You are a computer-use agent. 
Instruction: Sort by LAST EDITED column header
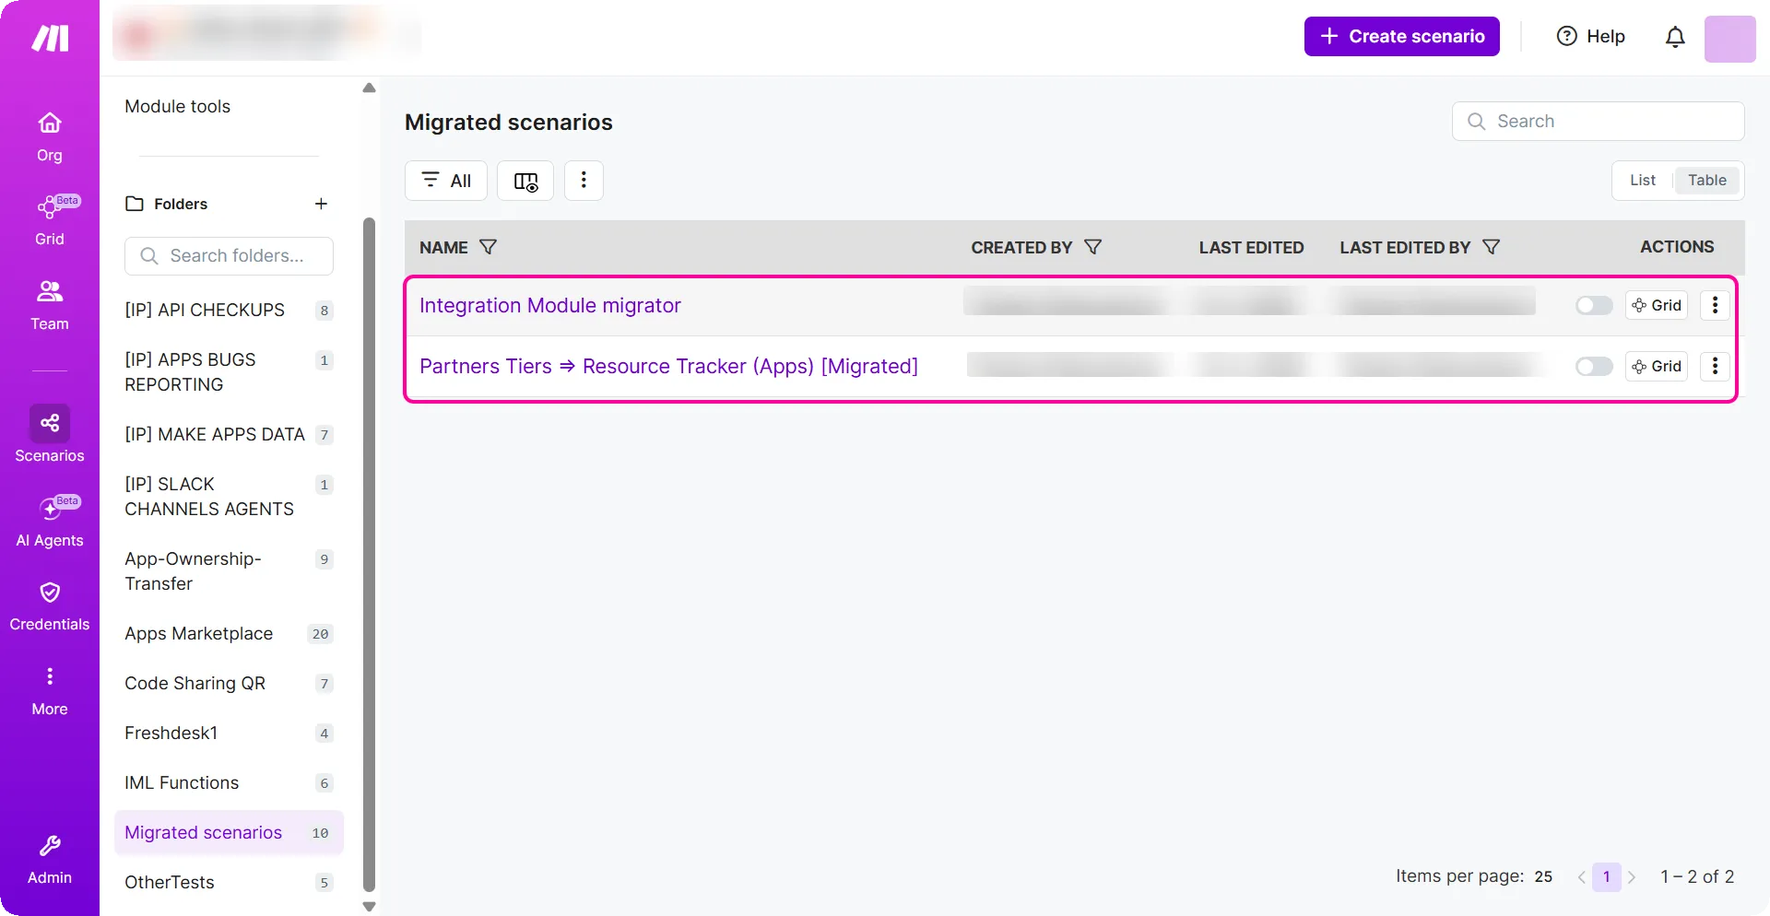pyautogui.click(x=1251, y=247)
